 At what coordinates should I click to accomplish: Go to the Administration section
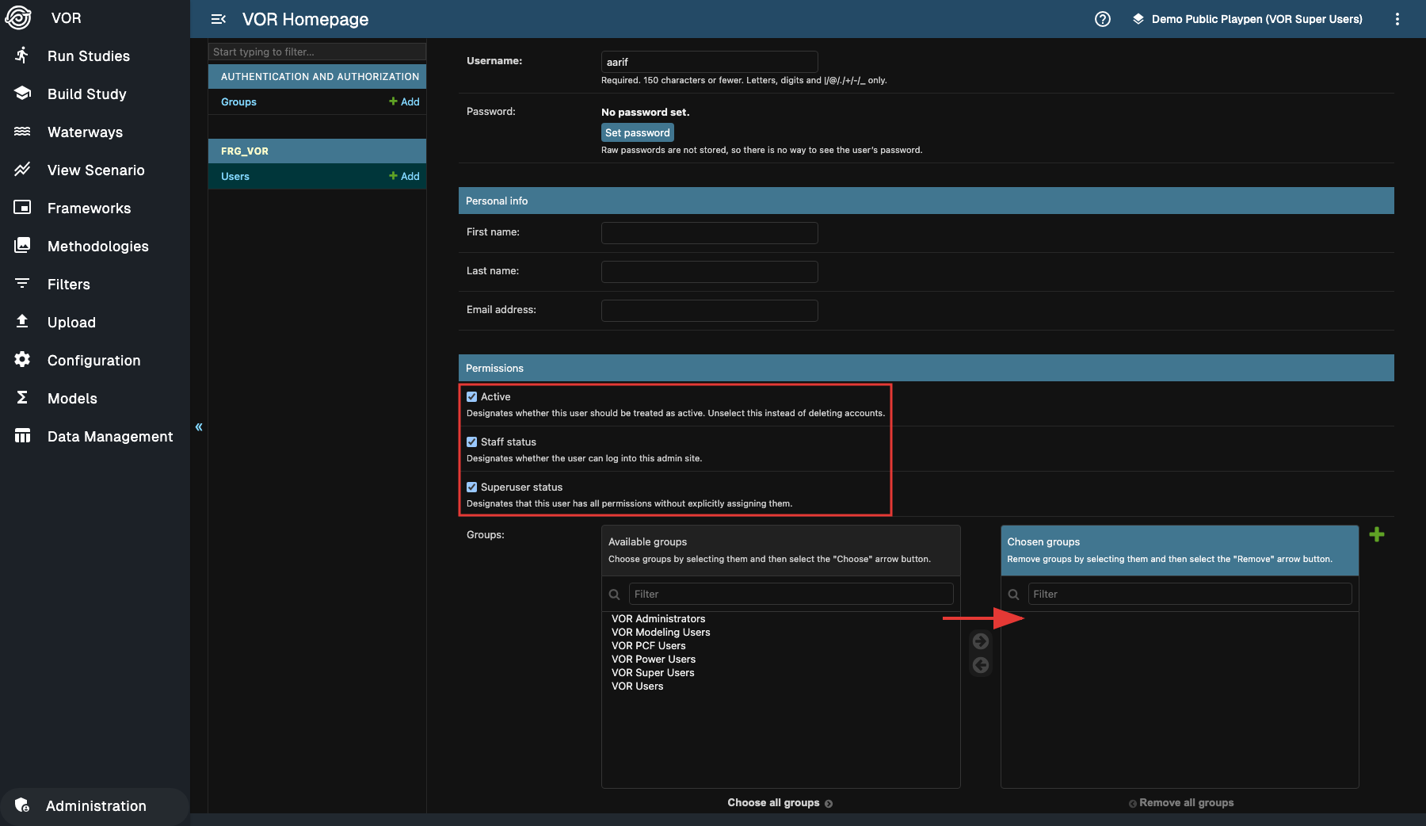click(95, 806)
